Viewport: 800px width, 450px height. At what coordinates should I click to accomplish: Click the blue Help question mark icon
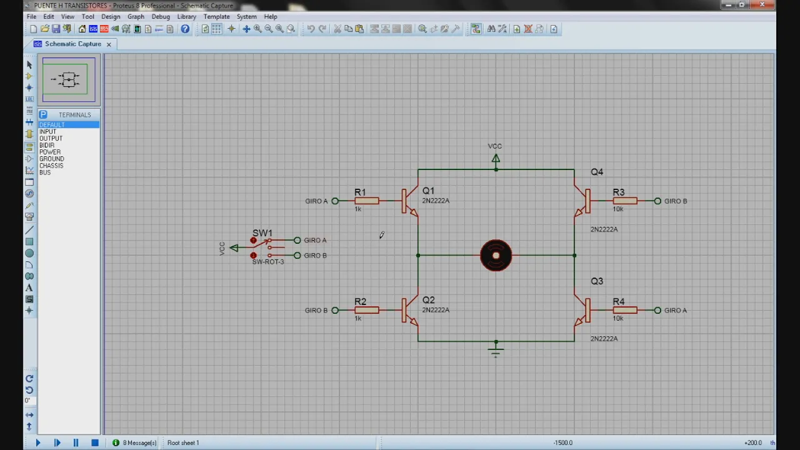(x=185, y=29)
